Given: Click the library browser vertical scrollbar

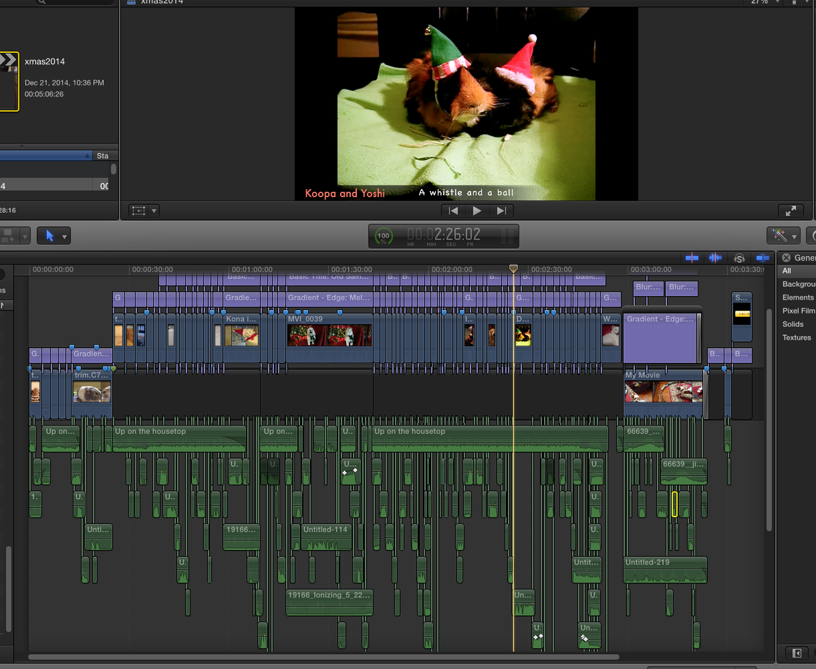Looking at the screenshot, I should [114, 169].
